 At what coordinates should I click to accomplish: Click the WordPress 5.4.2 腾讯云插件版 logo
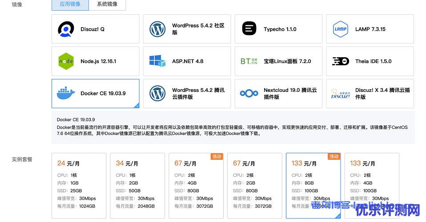click(x=157, y=93)
